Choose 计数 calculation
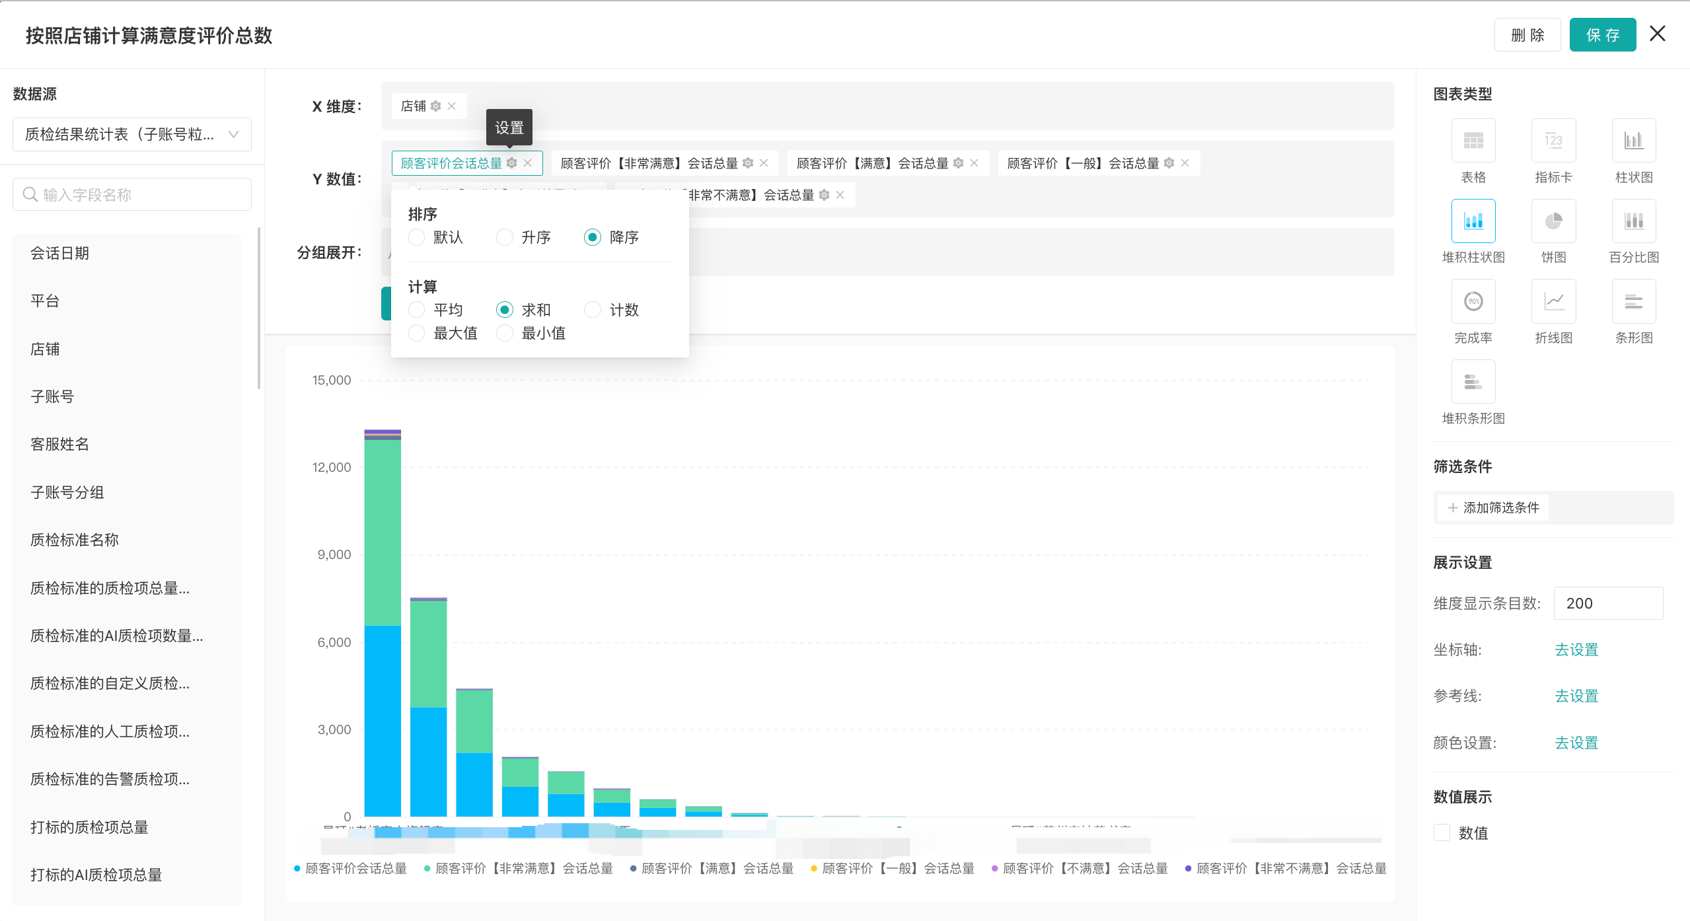1690x921 pixels. 593,310
